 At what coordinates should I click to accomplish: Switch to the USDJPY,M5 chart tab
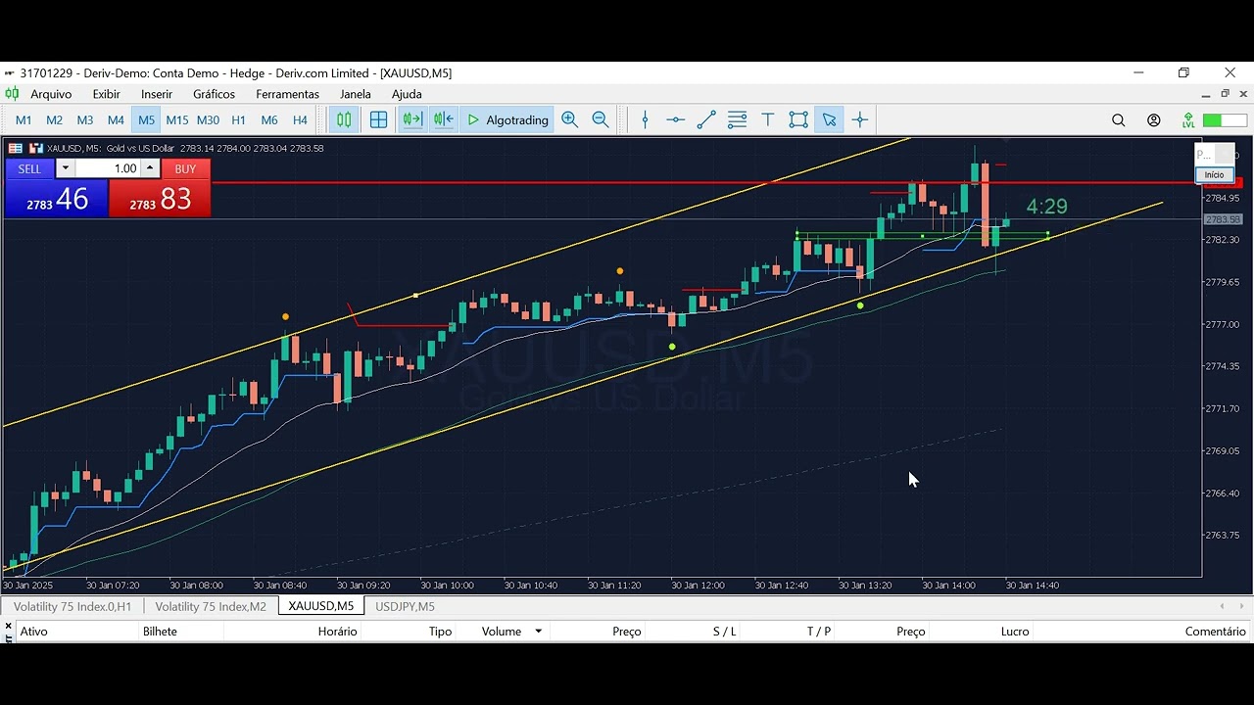point(405,606)
